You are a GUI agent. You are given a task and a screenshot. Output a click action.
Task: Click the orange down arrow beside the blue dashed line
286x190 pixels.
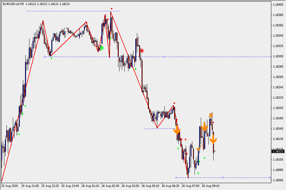(177, 130)
